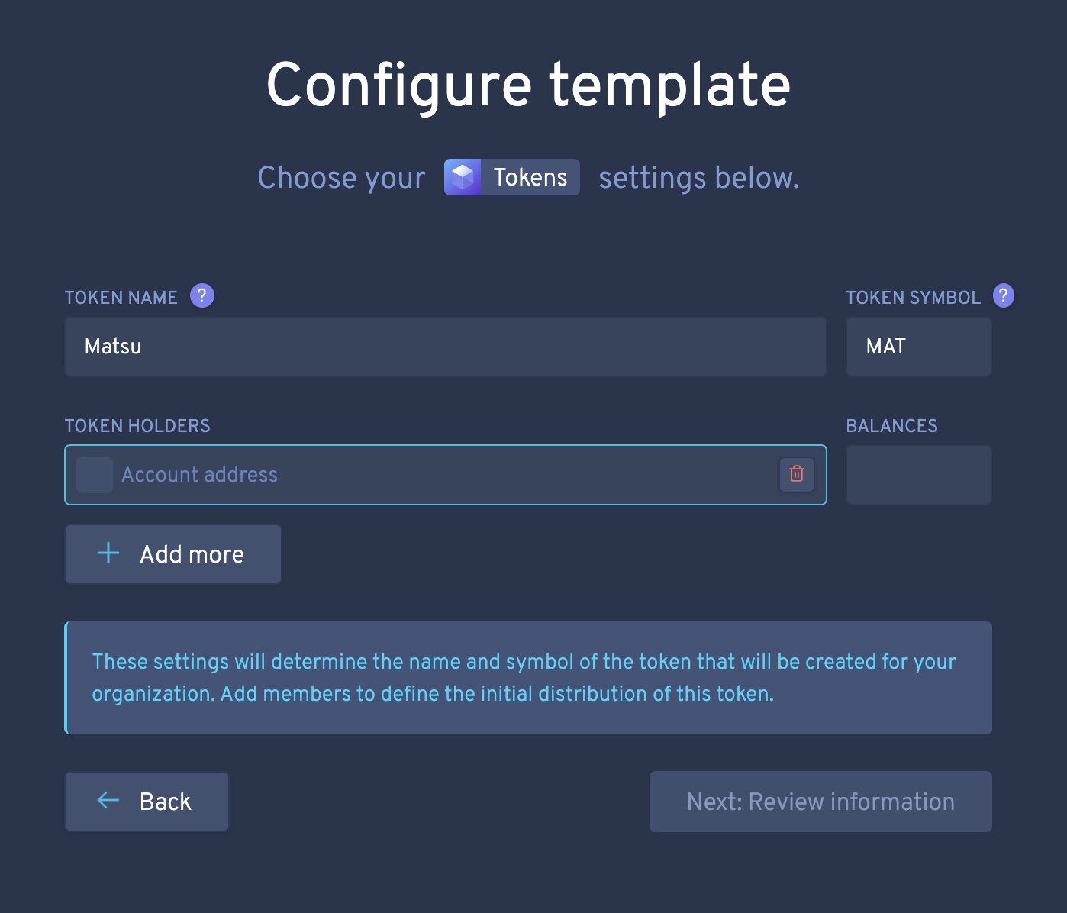Add more token holders
This screenshot has height=913, width=1067.
click(173, 554)
